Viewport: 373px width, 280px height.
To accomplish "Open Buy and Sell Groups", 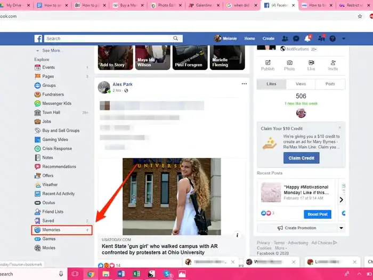I will click(62, 131).
